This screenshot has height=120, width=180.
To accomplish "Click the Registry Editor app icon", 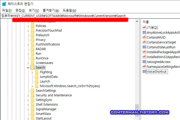I will pyautogui.click(x=4, y=4).
